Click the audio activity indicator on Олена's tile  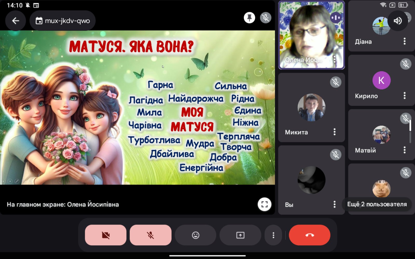click(336, 18)
